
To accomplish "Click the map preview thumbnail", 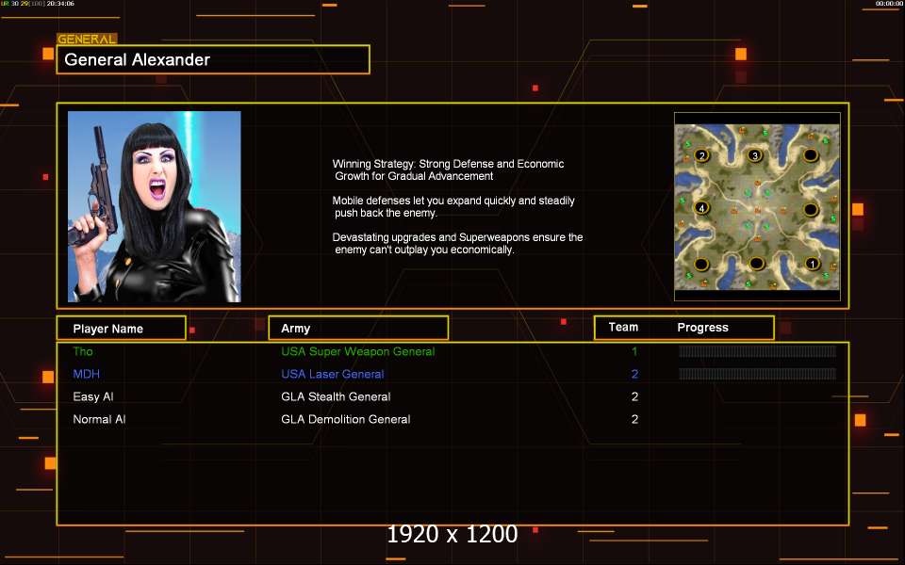I will click(x=757, y=206).
